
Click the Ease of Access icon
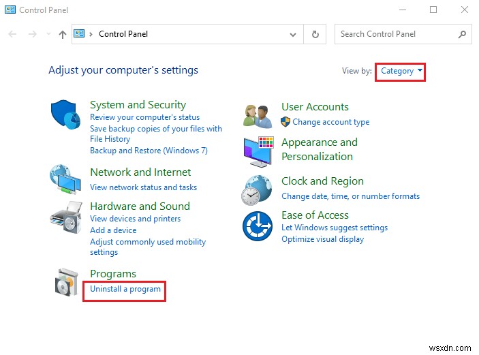[258, 226]
